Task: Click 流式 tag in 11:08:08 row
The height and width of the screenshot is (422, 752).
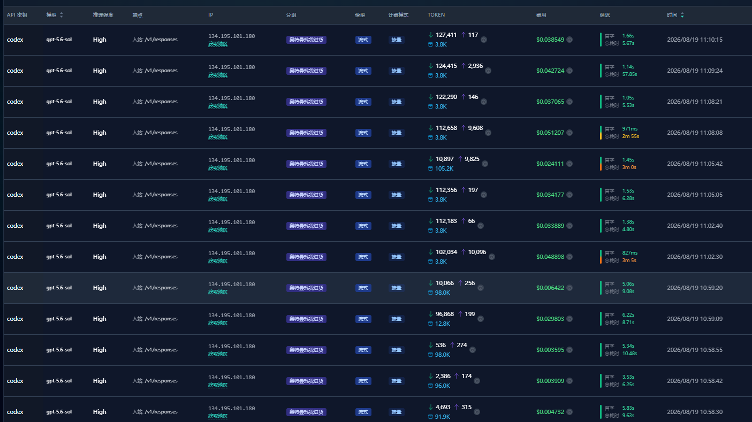Action: 363,133
